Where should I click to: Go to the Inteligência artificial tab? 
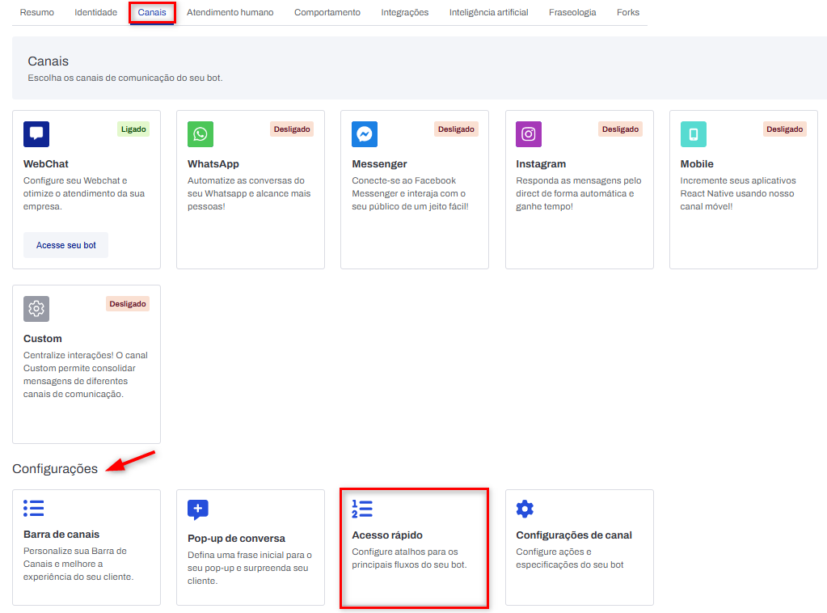pyautogui.click(x=488, y=13)
